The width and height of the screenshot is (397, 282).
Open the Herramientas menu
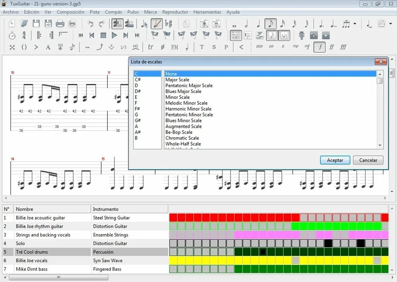(207, 12)
